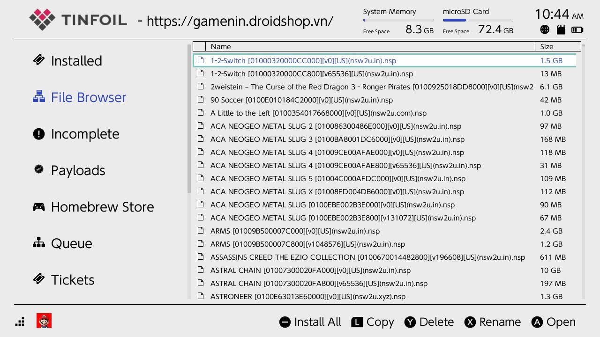Select METAL SLUG [v131072] 67 MB file
Image resolution: width=600 pixels, height=337 pixels.
pyautogui.click(x=384, y=218)
